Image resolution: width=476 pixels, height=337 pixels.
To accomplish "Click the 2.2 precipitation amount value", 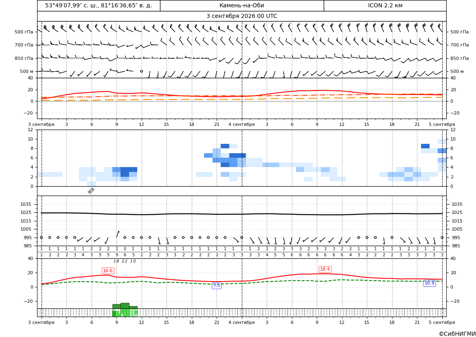I will pos(125,261).
